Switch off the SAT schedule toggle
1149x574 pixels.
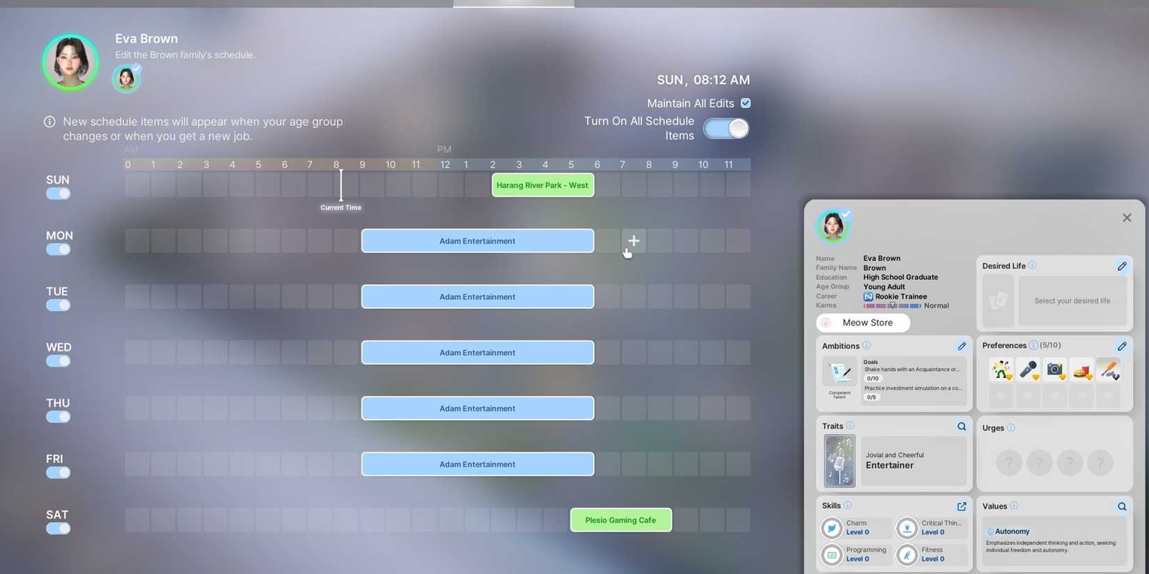coord(58,529)
